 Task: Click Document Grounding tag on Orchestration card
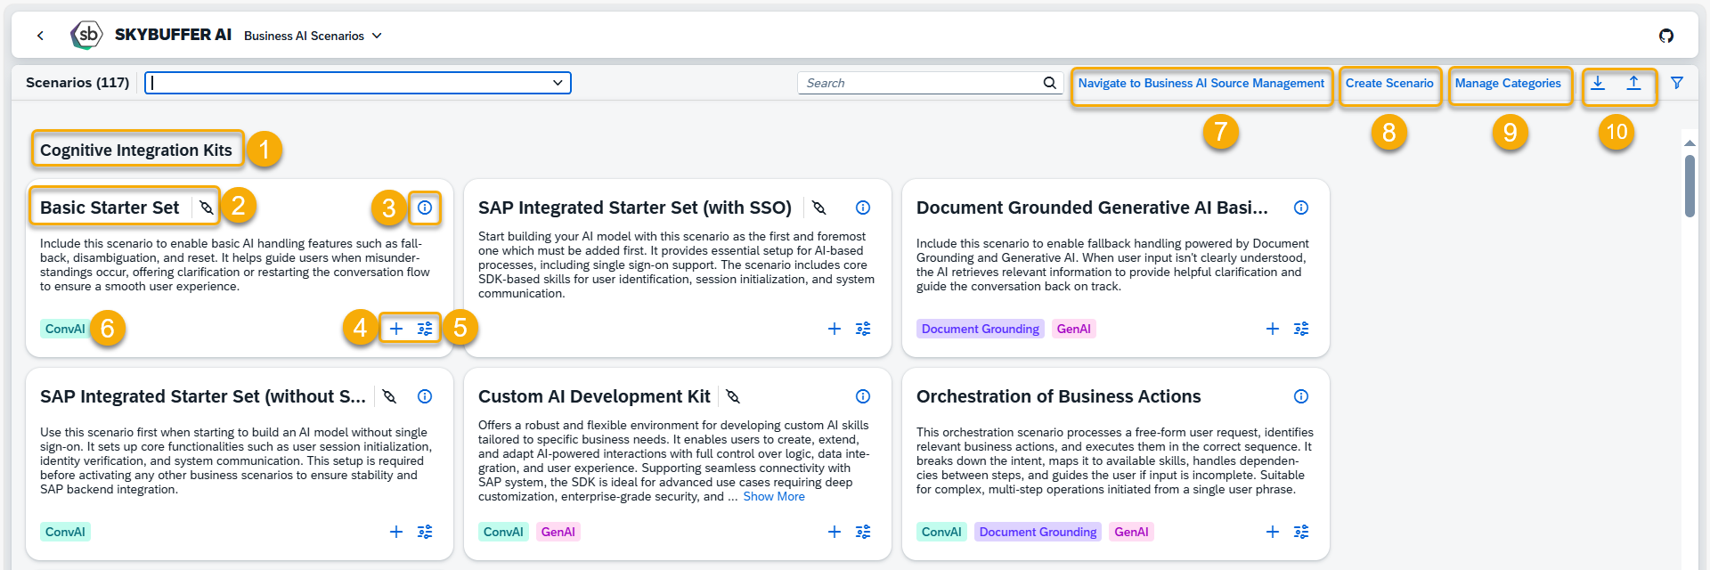coord(1038,532)
